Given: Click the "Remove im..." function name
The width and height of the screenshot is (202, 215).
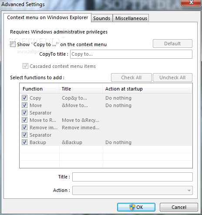Looking at the screenshot, I should click(x=44, y=128).
